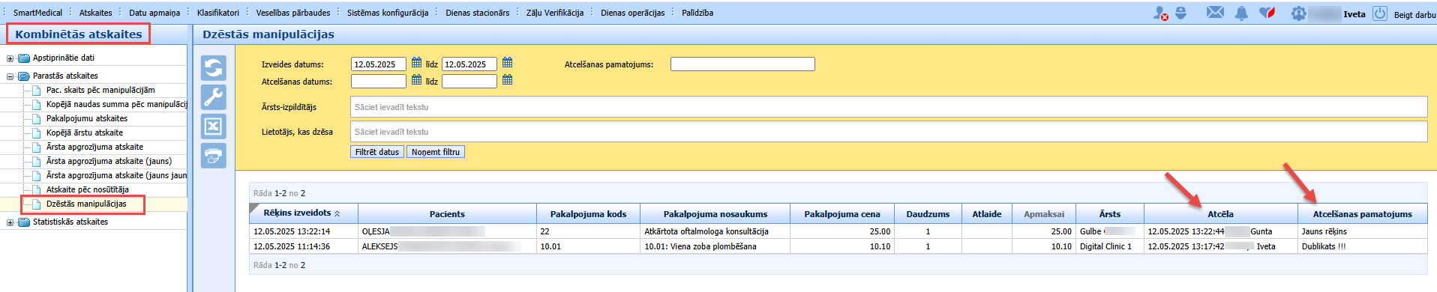1437x292 pixels.
Task: Open the Klasifikatori menu
Action: (218, 13)
